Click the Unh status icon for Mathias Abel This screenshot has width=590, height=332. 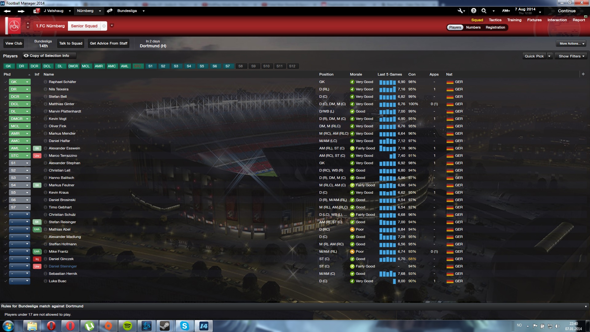pos(37,229)
